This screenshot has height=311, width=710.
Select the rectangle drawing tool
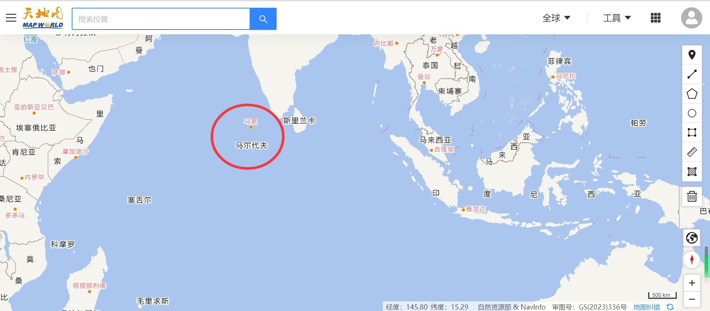[692, 132]
